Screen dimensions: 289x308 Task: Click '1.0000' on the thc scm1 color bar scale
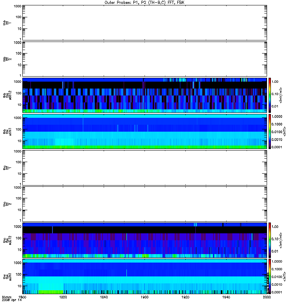point(277,261)
